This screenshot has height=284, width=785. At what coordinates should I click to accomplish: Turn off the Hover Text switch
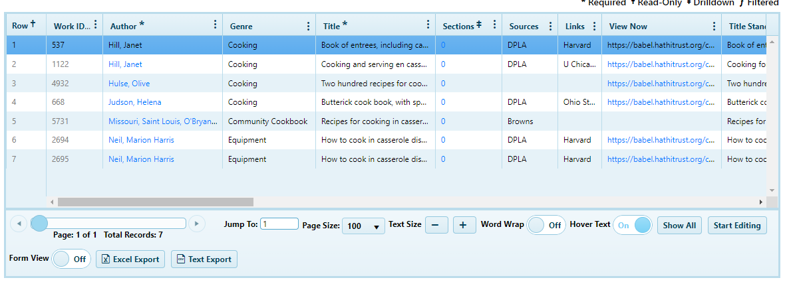tap(633, 226)
